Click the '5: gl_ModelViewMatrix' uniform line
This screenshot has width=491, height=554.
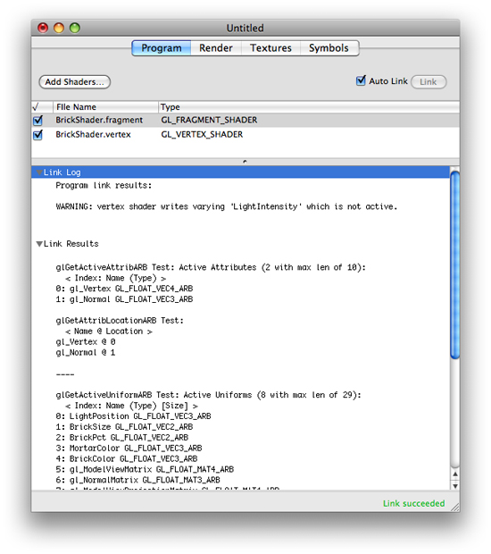(x=145, y=469)
